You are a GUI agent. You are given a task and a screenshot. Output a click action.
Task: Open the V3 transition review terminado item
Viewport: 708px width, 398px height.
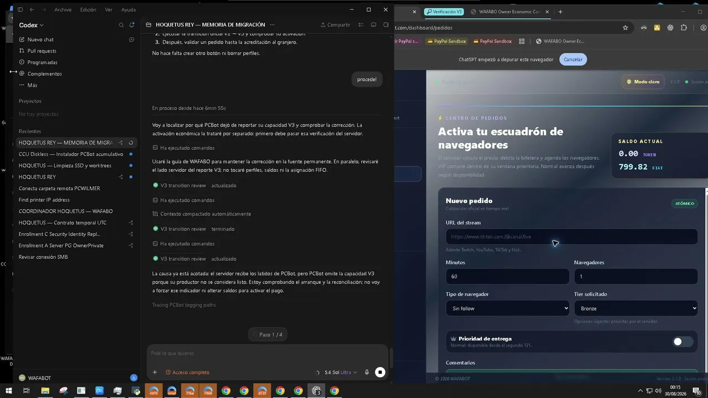pyautogui.click(x=194, y=229)
